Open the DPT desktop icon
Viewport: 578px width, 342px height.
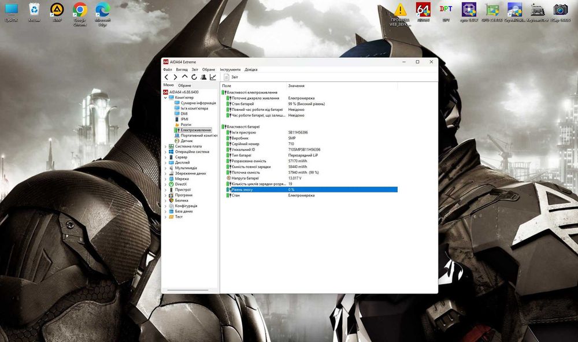click(x=446, y=13)
